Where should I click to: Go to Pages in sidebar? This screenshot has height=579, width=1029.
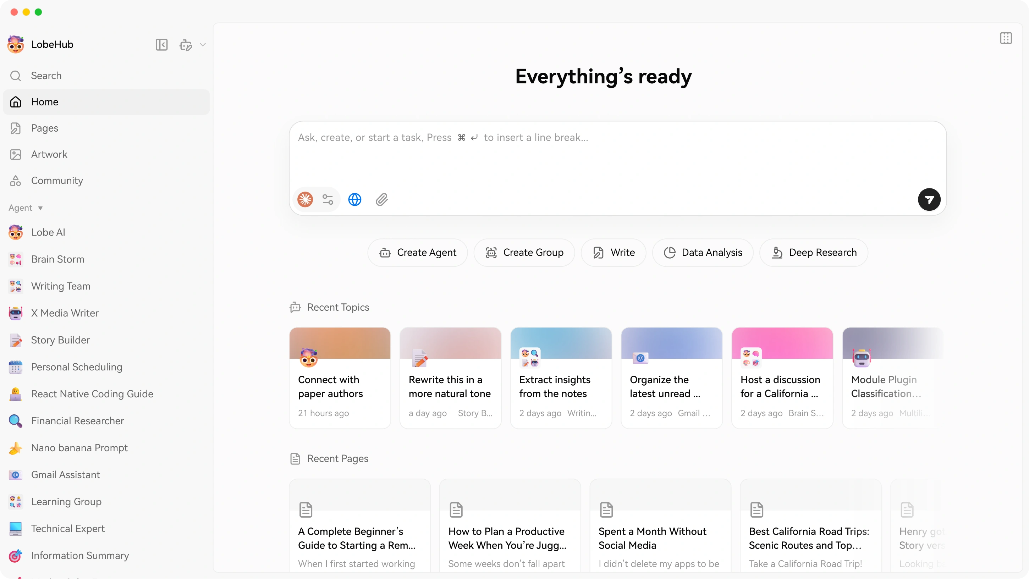(x=44, y=128)
